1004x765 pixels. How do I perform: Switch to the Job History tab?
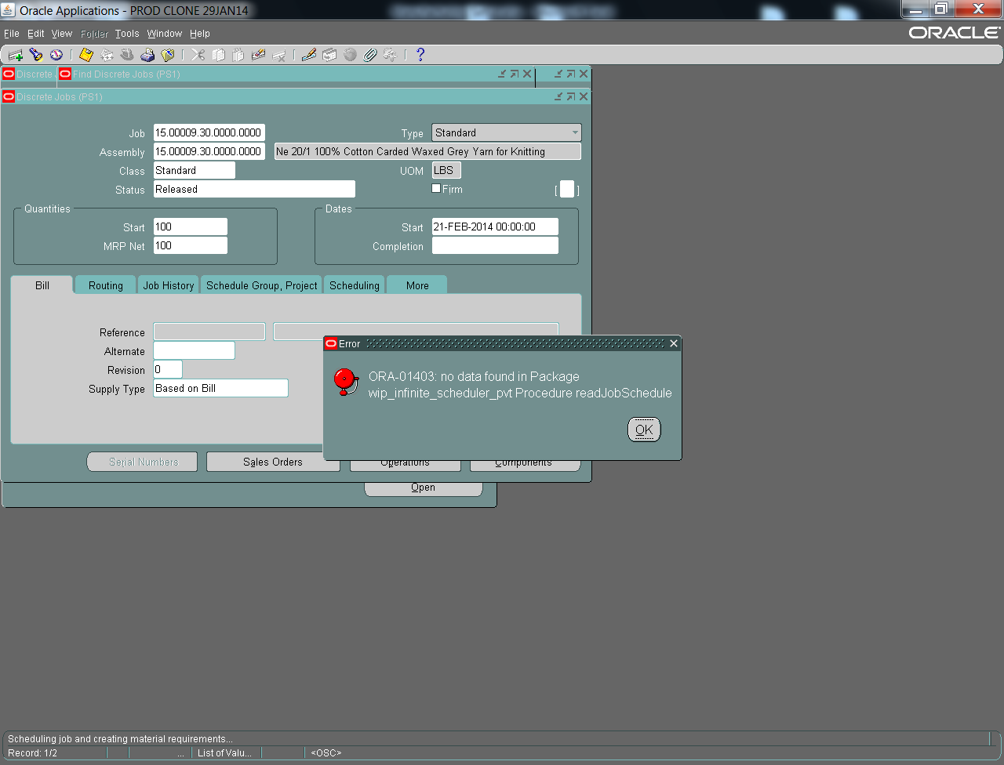coord(169,285)
